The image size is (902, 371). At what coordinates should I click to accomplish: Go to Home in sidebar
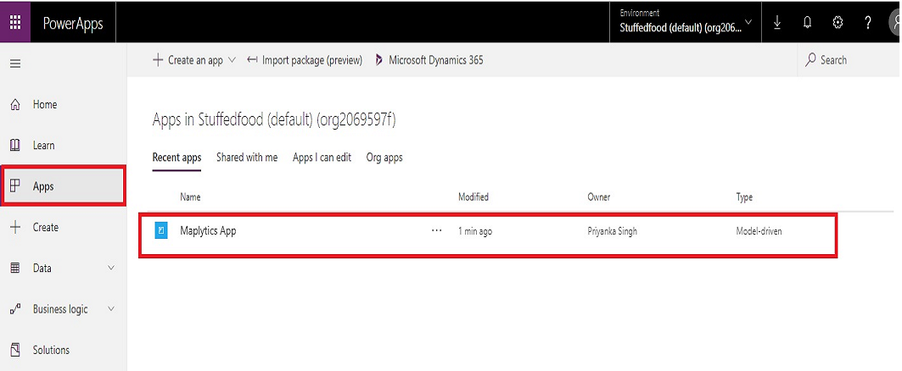pos(64,104)
